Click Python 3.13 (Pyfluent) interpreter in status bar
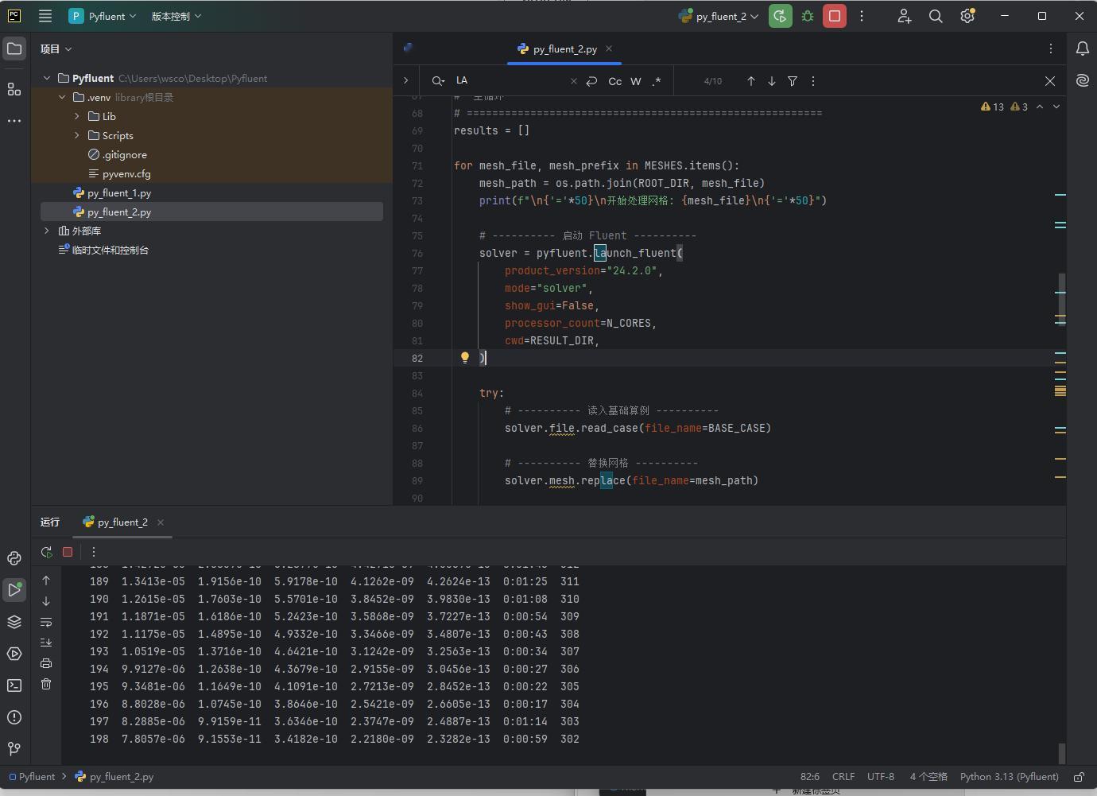The width and height of the screenshot is (1097, 796). [1009, 776]
